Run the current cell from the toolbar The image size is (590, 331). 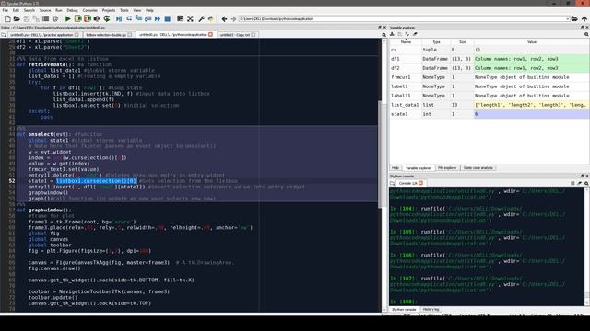click(77, 18)
